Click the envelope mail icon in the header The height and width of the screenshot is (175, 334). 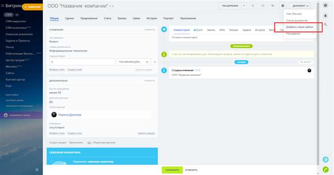click(x=263, y=6)
